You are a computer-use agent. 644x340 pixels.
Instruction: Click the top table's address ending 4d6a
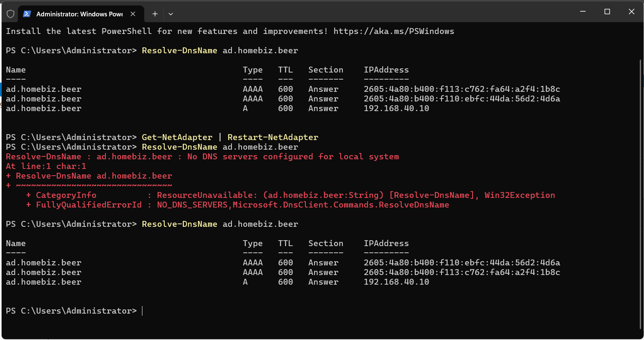[462, 99]
